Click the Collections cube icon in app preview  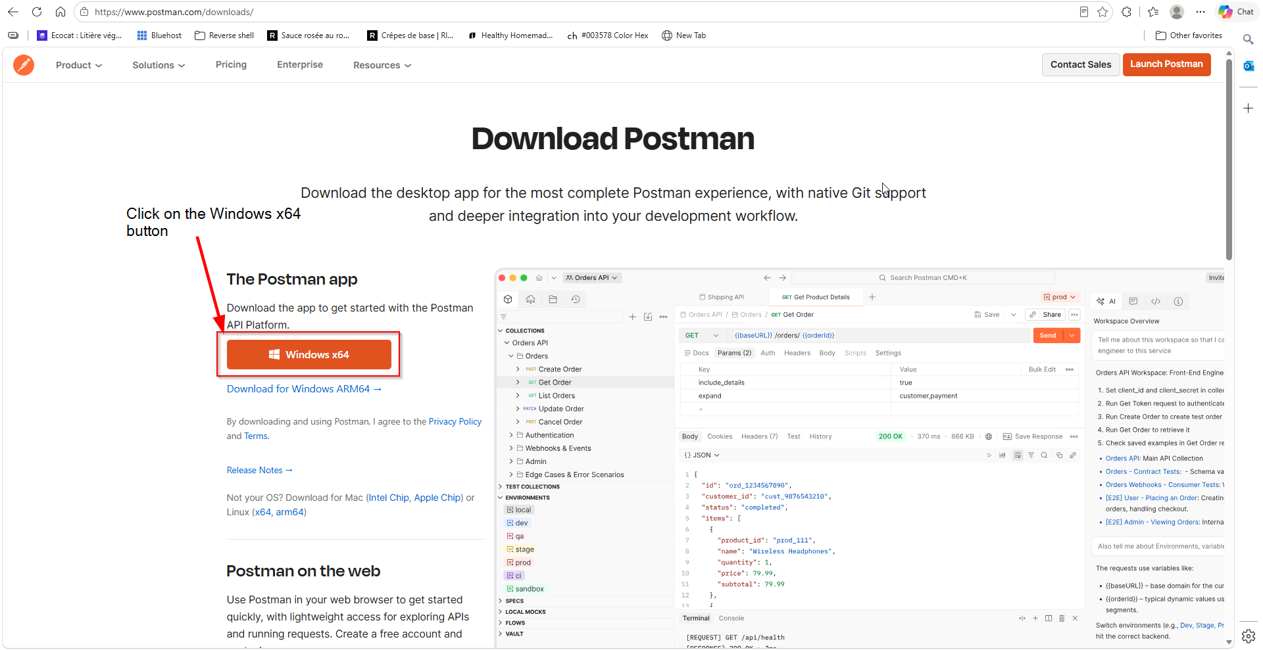pyautogui.click(x=508, y=300)
